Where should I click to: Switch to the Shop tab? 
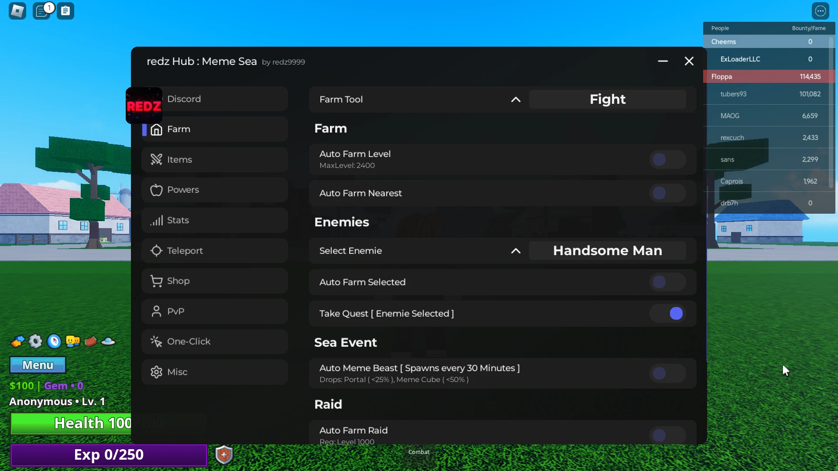215,281
